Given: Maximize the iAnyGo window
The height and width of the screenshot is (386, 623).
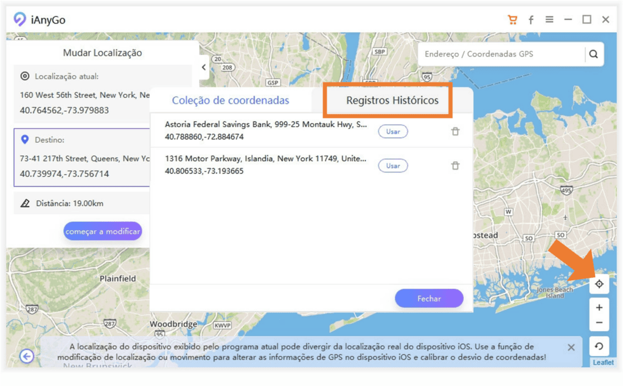Looking at the screenshot, I should (587, 19).
